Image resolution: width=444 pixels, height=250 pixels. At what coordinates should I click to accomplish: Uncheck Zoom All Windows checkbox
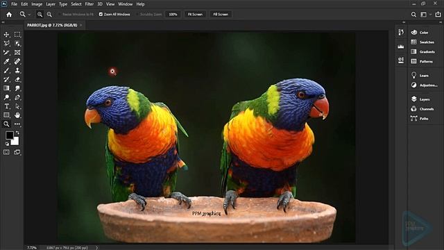pos(101,14)
